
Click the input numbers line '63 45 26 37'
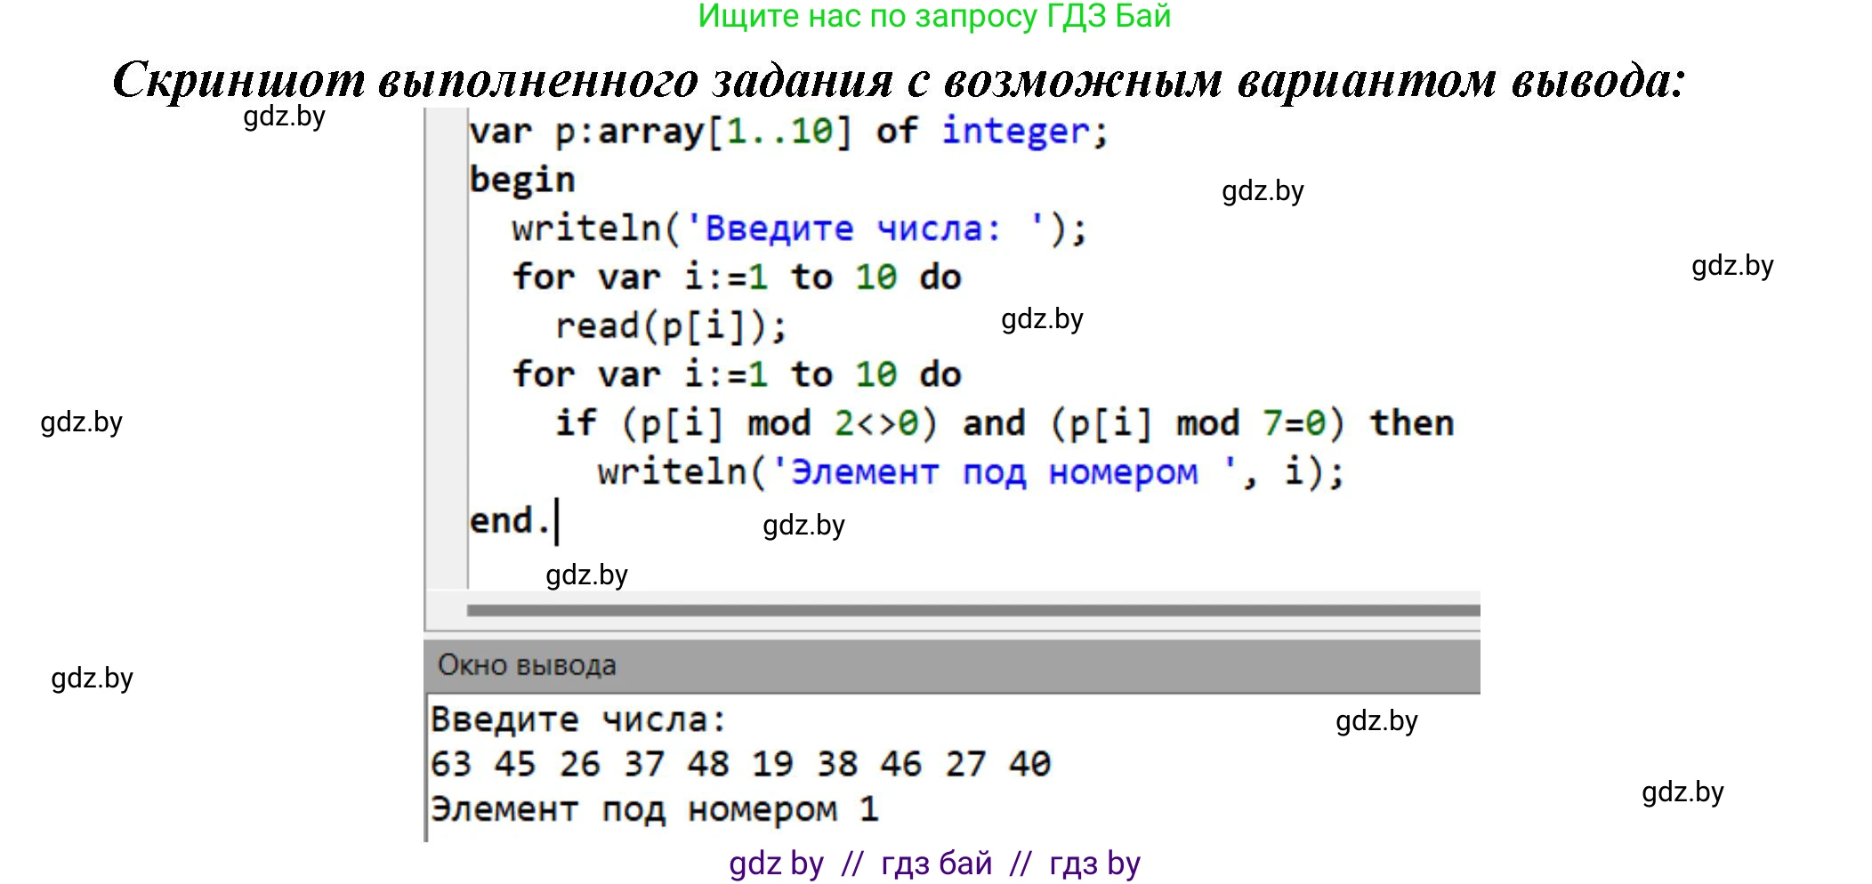pyautogui.click(x=740, y=764)
